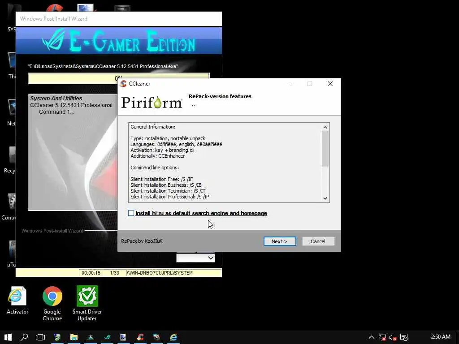Show hidden system tray icons
This screenshot has height=344, width=459.
click(371, 337)
